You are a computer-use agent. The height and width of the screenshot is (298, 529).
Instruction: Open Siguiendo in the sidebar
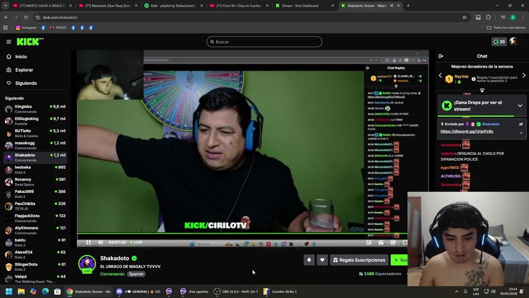pos(26,83)
